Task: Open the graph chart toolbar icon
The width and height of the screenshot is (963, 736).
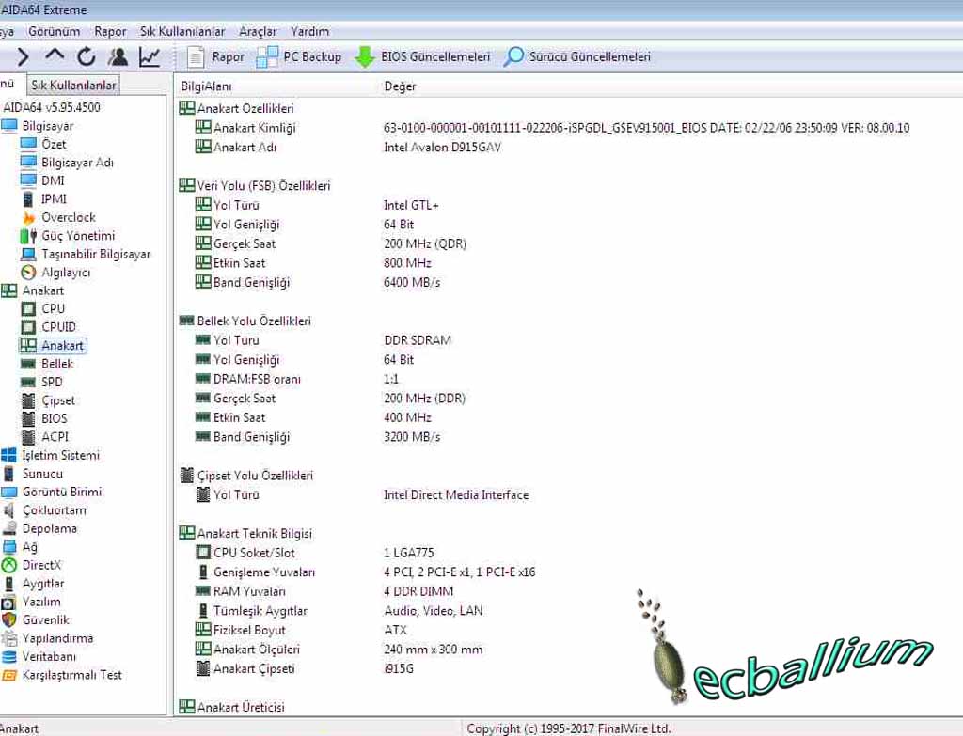Action: [x=150, y=57]
